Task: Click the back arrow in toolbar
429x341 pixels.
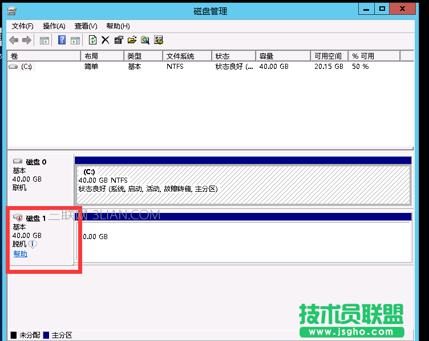Action: [13, 40]
